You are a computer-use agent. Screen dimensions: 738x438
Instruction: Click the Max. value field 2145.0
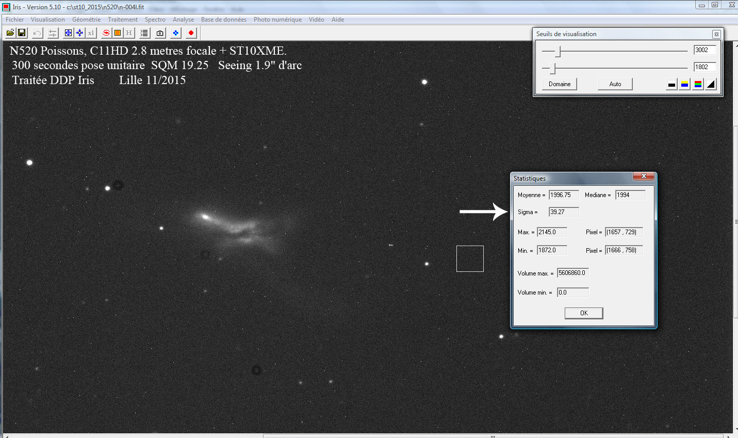click(552, 232)
